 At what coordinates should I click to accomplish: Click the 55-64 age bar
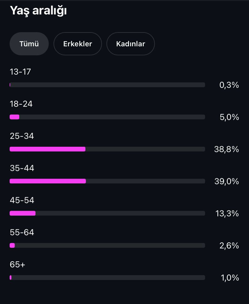[107, 245]
